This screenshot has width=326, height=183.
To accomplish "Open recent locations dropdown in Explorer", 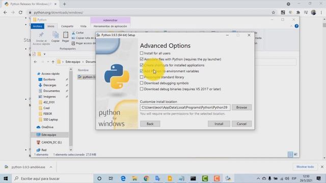I will pyautogui.click(x=48, y=62).
